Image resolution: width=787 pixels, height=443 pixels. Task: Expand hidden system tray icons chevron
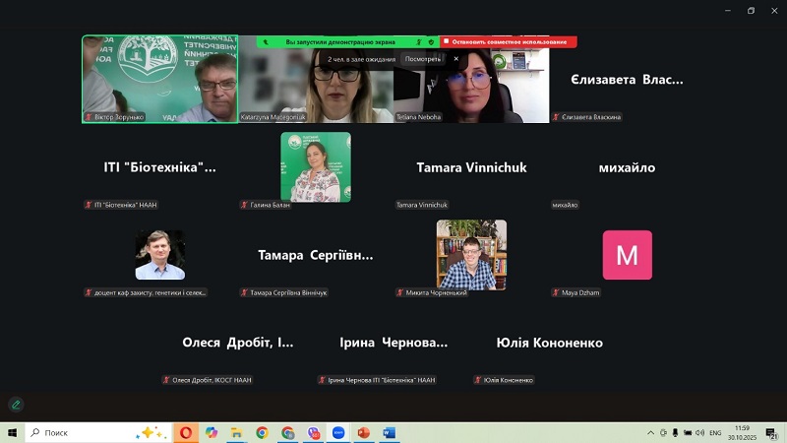coord(650,433)
